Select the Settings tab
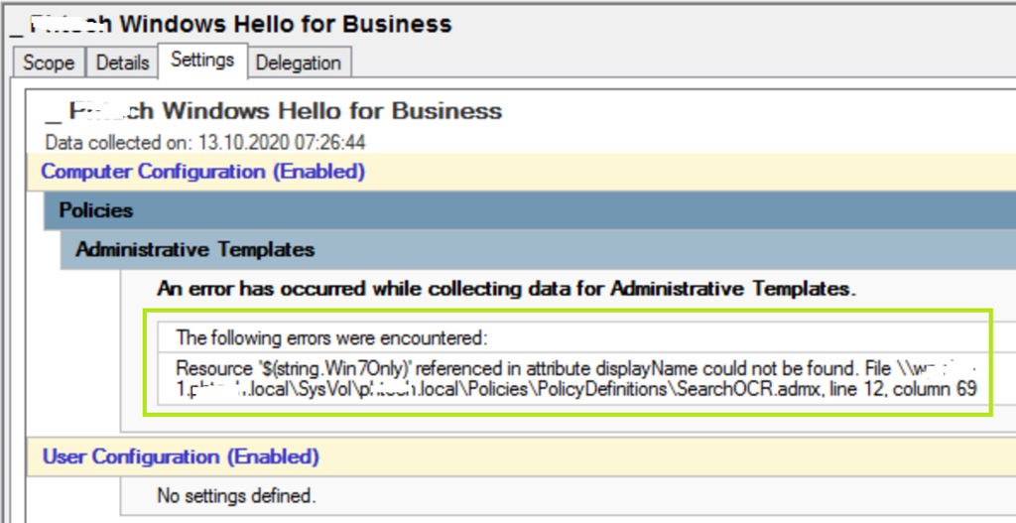The width and height of the screenshot is (1016, 523). tap(201, 60)
